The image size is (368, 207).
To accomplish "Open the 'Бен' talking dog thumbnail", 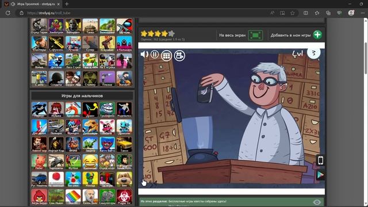I will click(124, 179).
